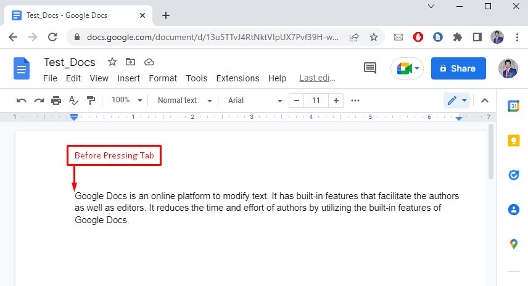Open the View menu
Image resolution: width=528 pixels, height=286 pixels.
(99, 78)
